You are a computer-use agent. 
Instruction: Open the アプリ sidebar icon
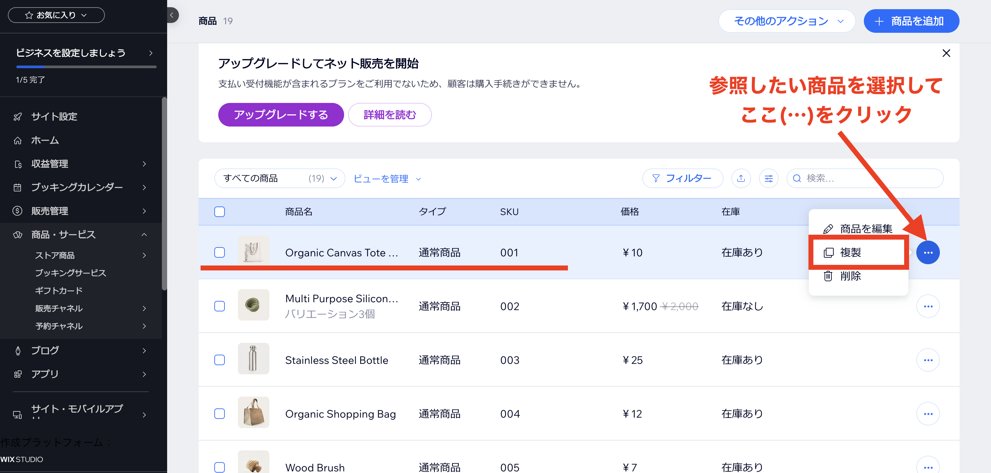(18, 374)
